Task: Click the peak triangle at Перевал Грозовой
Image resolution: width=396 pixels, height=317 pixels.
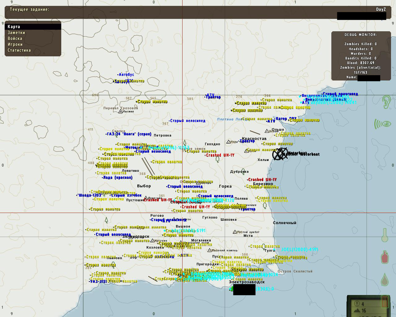Action: tap(120, 111)
